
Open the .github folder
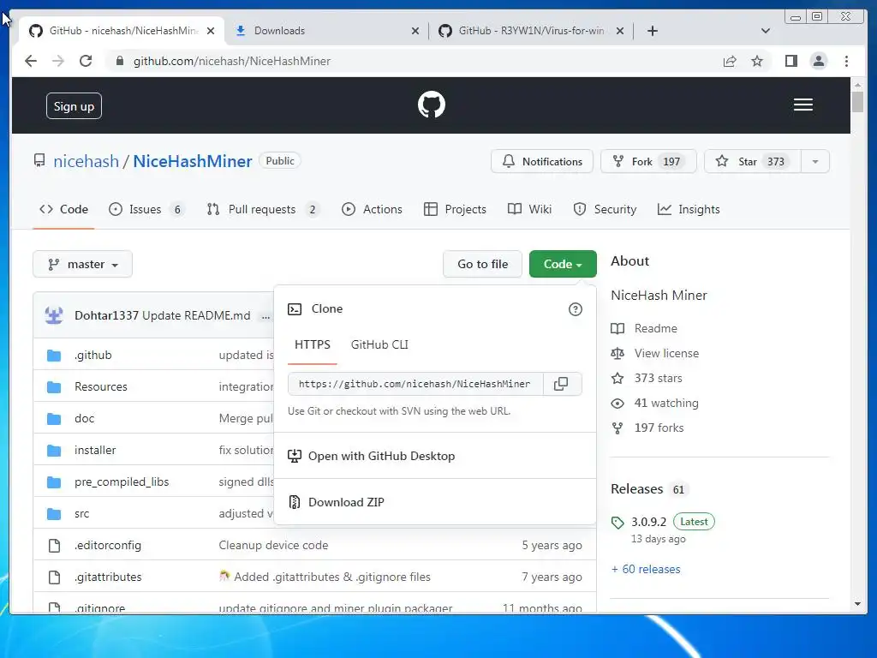93,356
